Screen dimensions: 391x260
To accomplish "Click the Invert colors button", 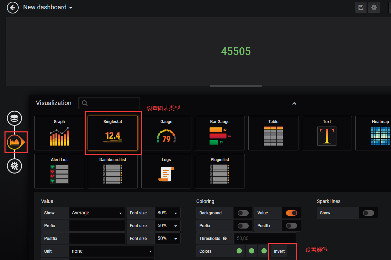I will (279, 251).
